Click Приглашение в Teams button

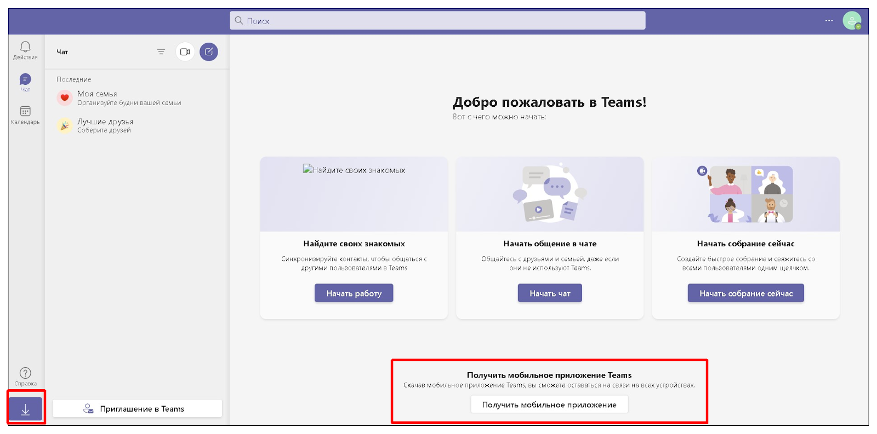137,409
